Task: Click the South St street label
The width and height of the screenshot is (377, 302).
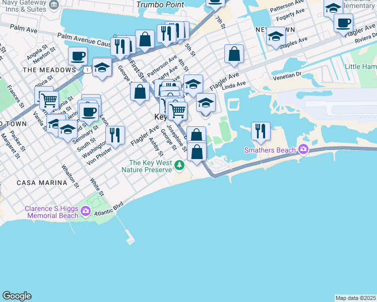Action: click(86, 145)
